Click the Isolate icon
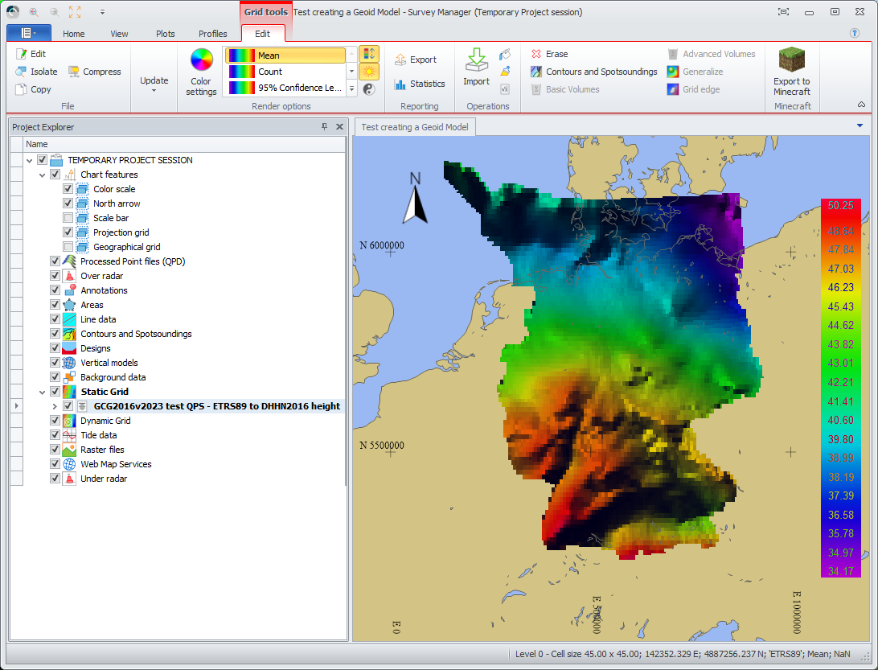 22,72
